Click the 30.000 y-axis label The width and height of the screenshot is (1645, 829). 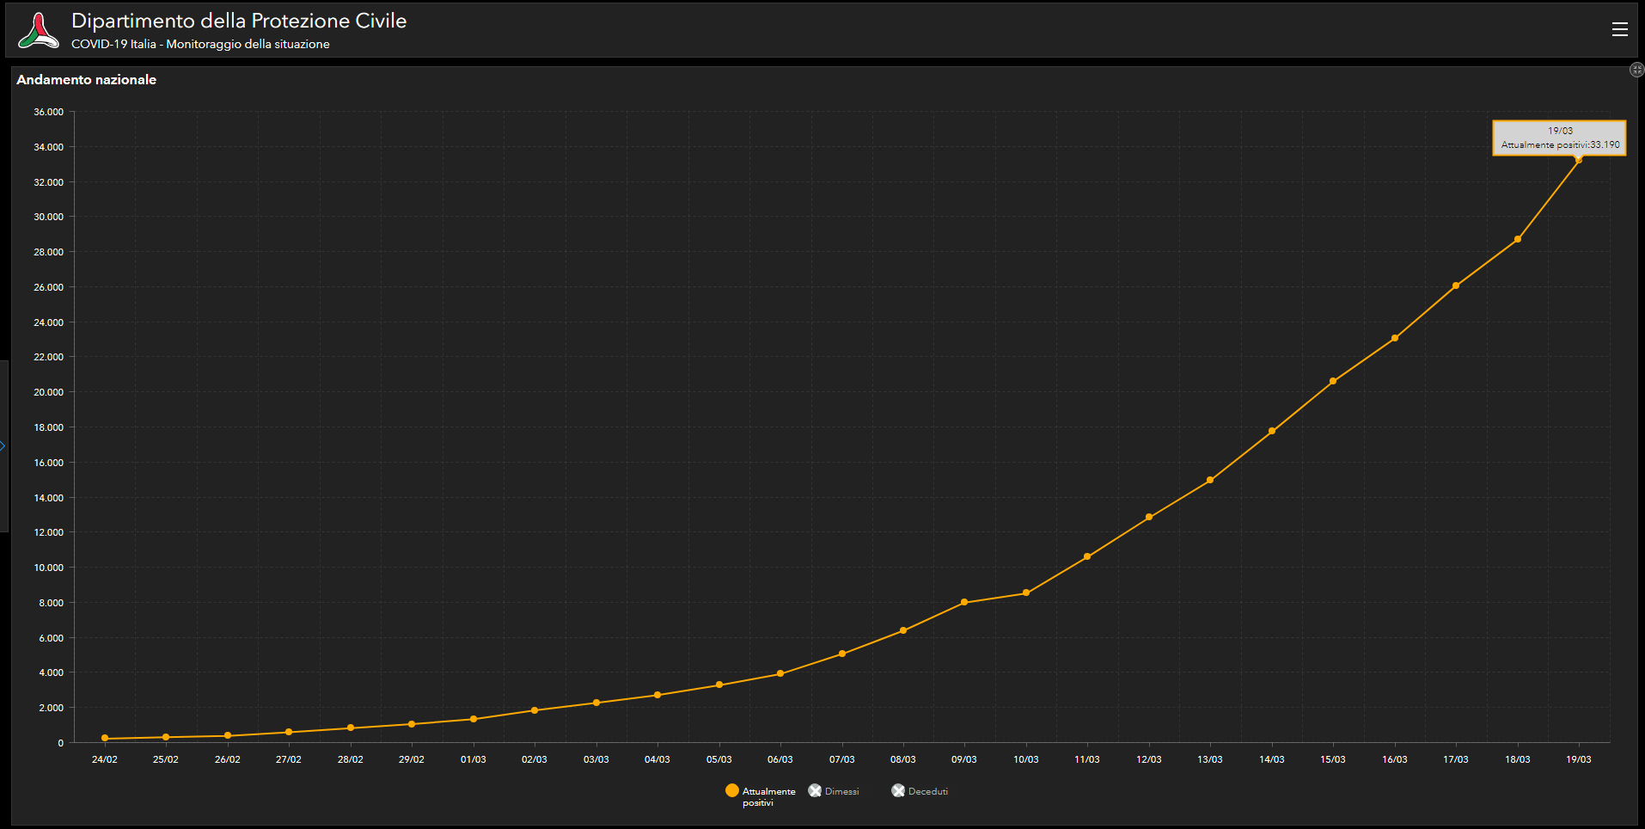48,217
